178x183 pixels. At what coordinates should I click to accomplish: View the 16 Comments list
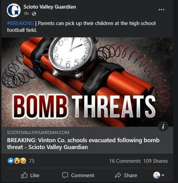125,161
